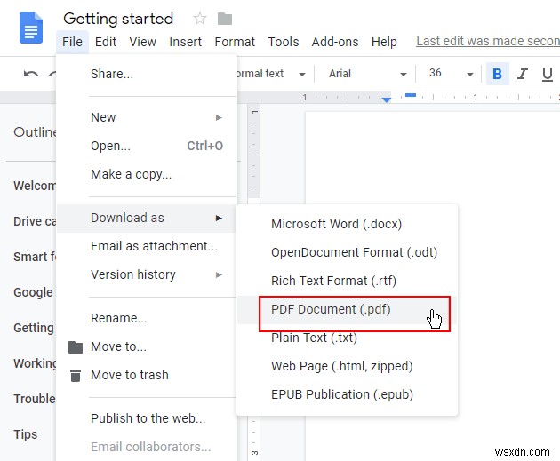Expand the New submenu arrow
560x461 pixels.
(x=219, y=117)
